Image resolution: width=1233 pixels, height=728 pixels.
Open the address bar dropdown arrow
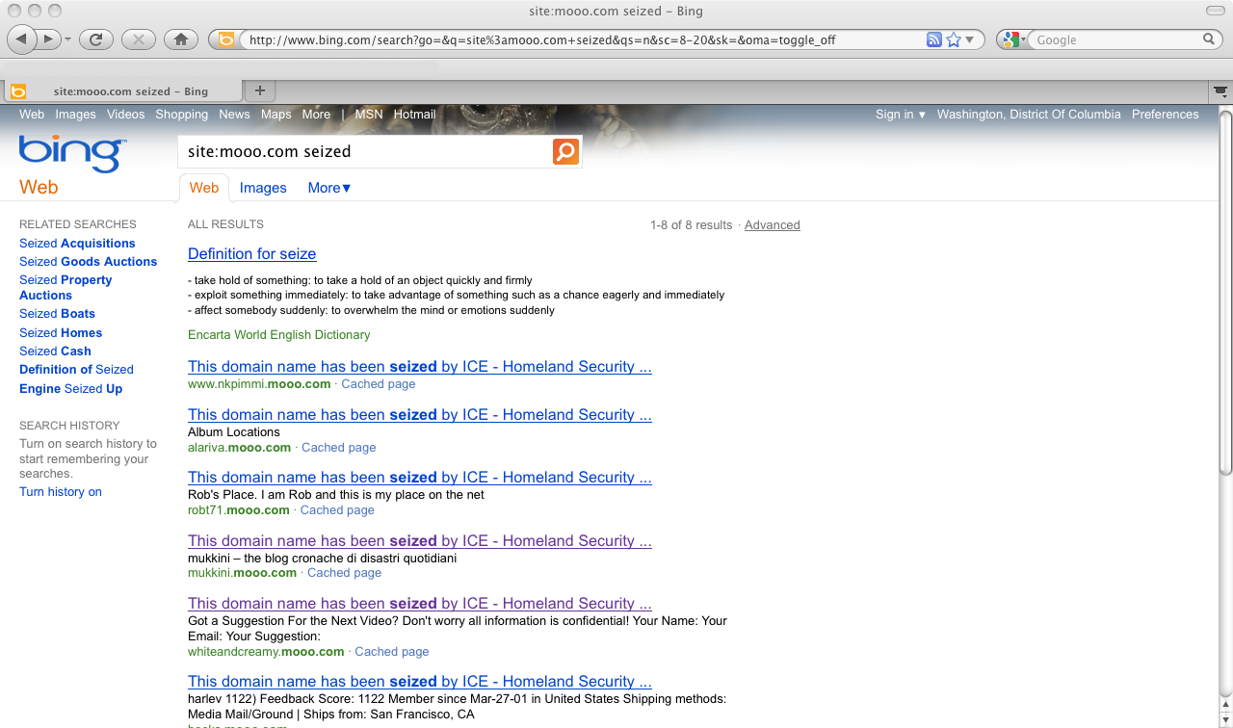(x=970, y=39)
